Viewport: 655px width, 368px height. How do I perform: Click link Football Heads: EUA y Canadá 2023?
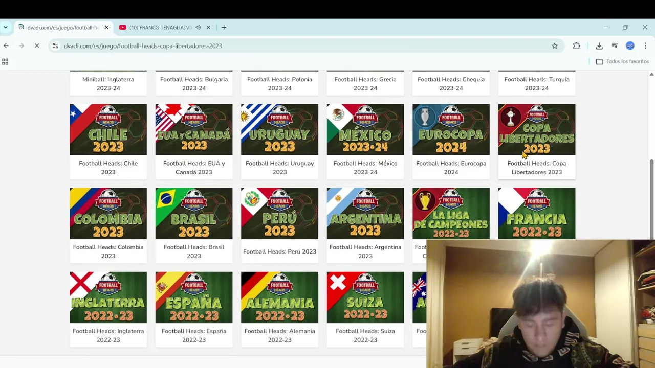pyautogui.click(x=194, y=168)
